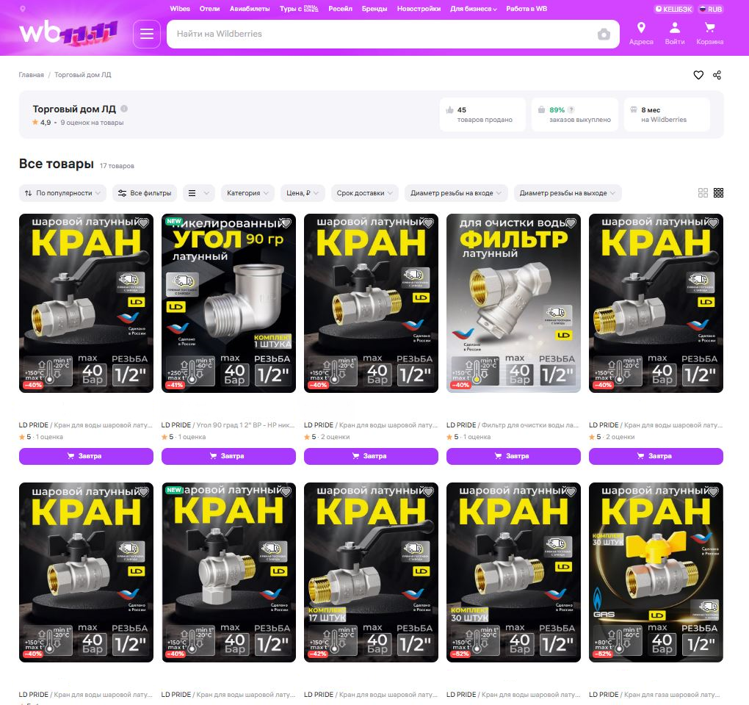Image resolution: width=749 pixels, height=705 pixels.
Task: Click the share icon beside the heart
Action: click(x=717, y=75)
